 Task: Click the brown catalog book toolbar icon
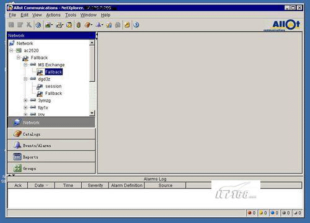click(x=87, y=25)
